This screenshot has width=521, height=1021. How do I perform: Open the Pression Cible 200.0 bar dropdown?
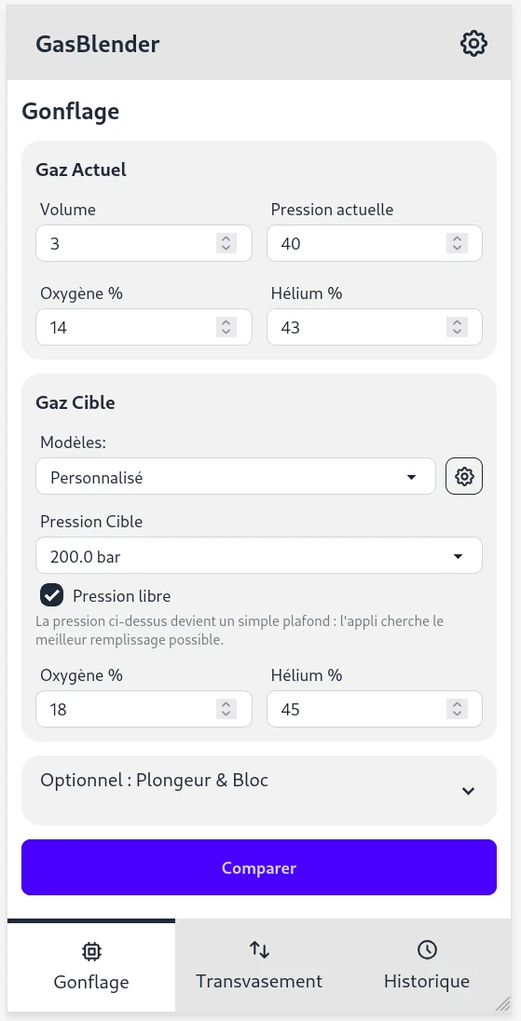coord(259,555)
